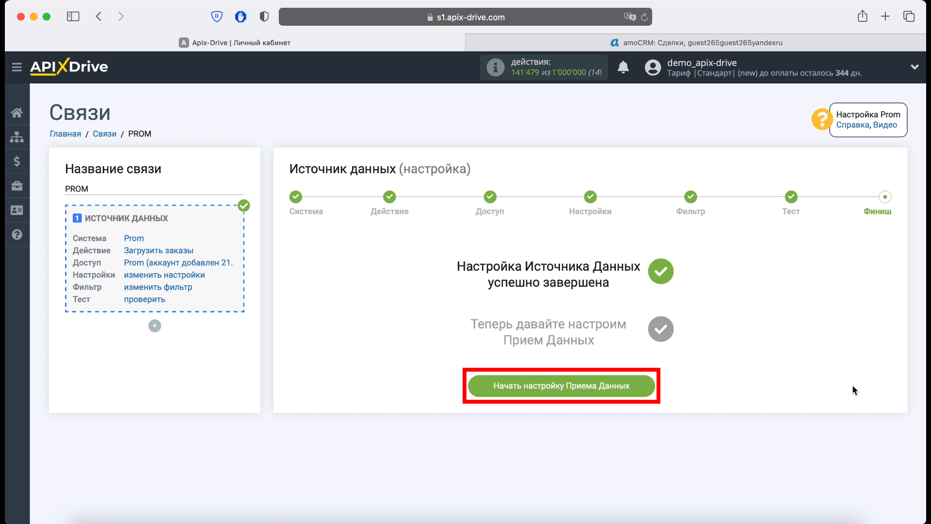
Task: Toggle Safari sidebar button
Action: point(73,16)
